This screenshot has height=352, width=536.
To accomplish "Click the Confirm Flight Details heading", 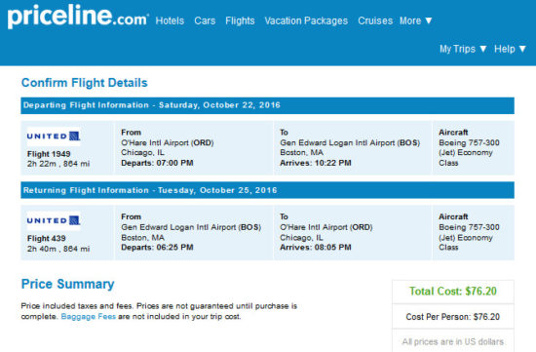I will pyautogui.click(x=85, y=83).
